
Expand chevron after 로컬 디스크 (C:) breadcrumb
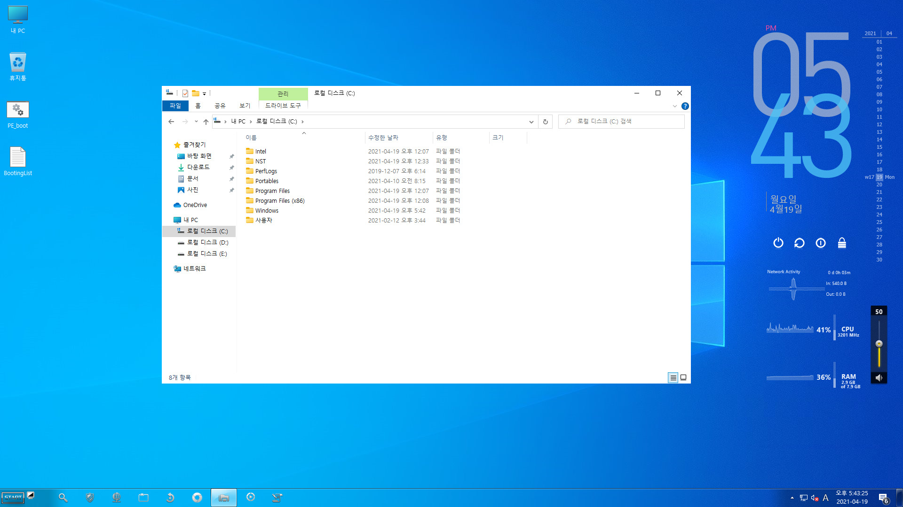[302, 122]
